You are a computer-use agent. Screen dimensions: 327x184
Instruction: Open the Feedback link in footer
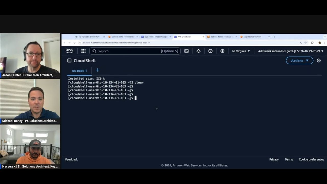(x=72, y=159)
